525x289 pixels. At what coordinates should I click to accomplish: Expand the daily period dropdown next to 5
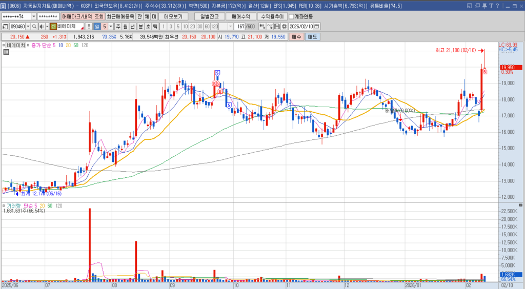111,26
